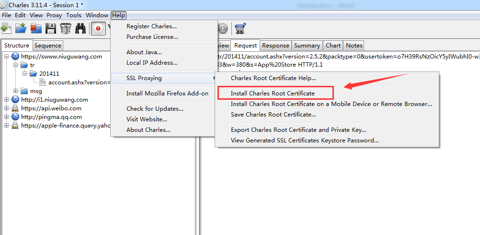Choose Install Mozilla Firefox Add-on
This screenshot has width=480, height=235.
pyautogui.click(x=168, y=94)
